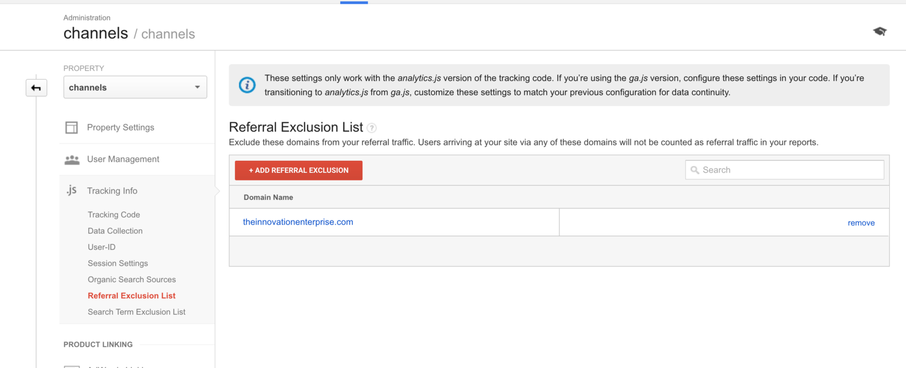Open Organic Search Sources
The width and height of the screenshot is (906, 368).
pos(132,280)
